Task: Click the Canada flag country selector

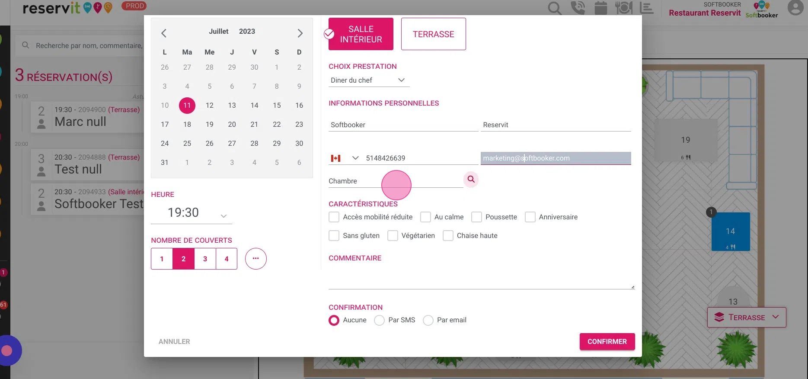Action: [x=335, y=158]
